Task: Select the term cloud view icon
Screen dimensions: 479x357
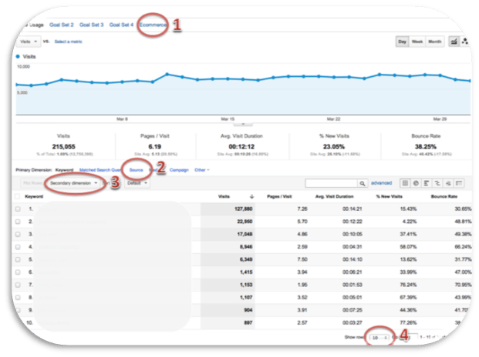Action: pos(450,183)
